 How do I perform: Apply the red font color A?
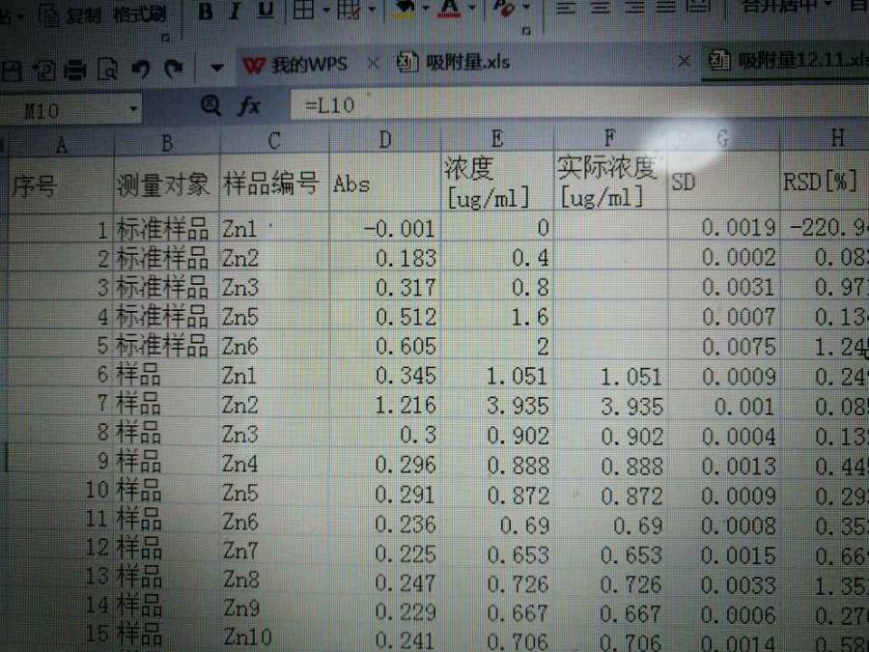click(449, 9)
